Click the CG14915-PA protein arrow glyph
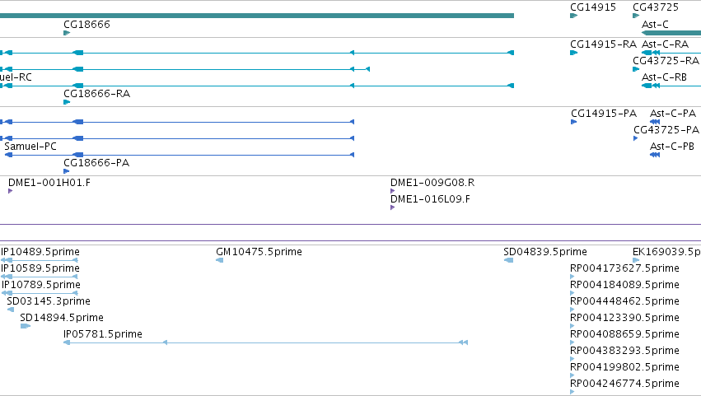This screenshot has width=701, height=396. tap(574, 122)
